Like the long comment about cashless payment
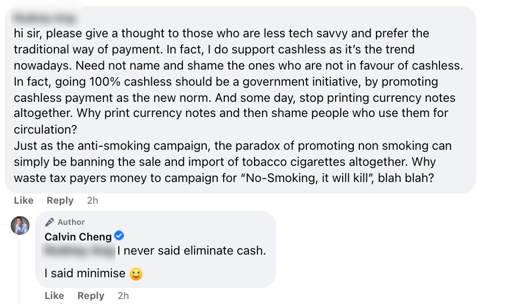 point(24,200)
